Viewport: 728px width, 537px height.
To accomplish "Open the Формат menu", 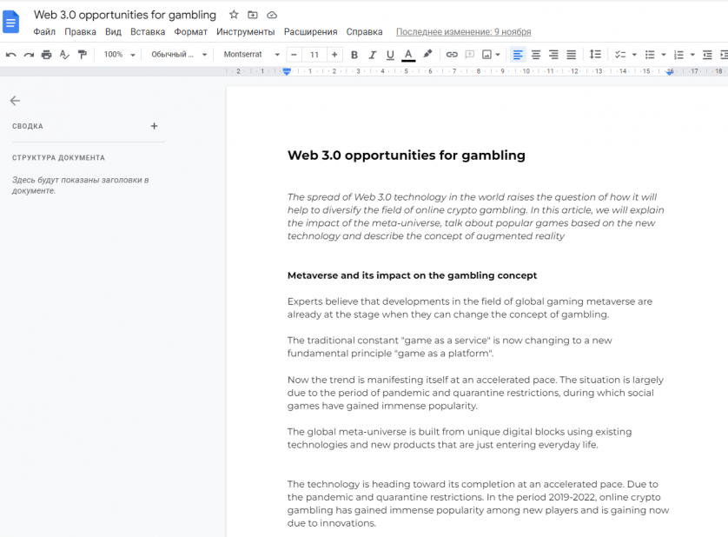I will [191, 31].
